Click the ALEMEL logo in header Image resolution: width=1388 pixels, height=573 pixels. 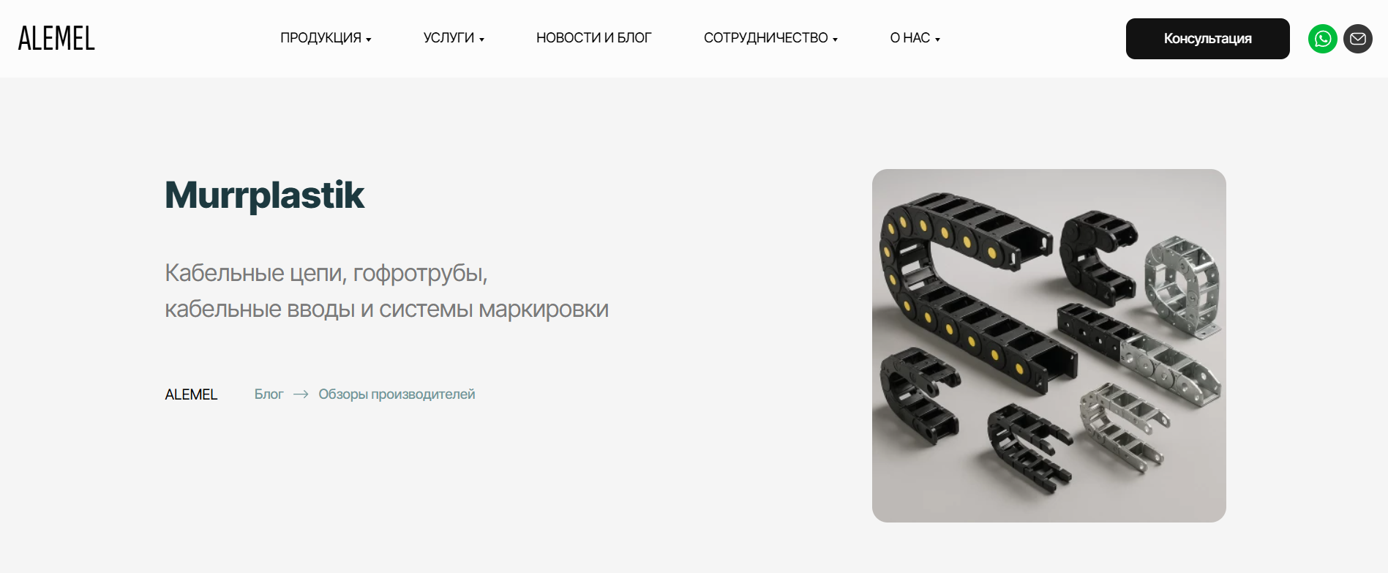pyautogui.click(x=56, y=39)
